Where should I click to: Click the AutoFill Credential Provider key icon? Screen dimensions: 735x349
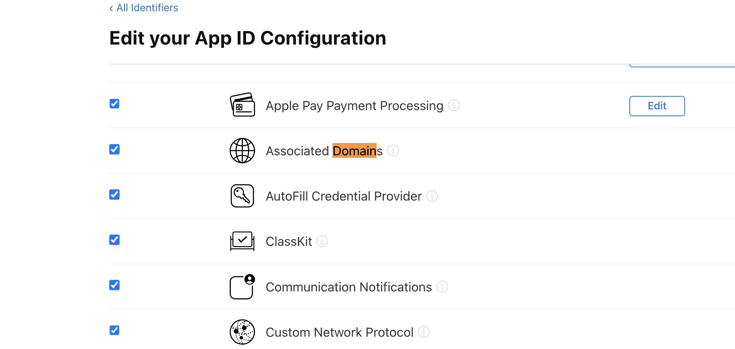point(242,196)
